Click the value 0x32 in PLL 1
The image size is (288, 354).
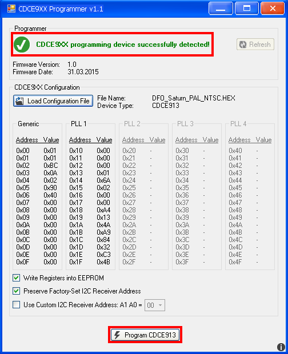pos(103,247)
